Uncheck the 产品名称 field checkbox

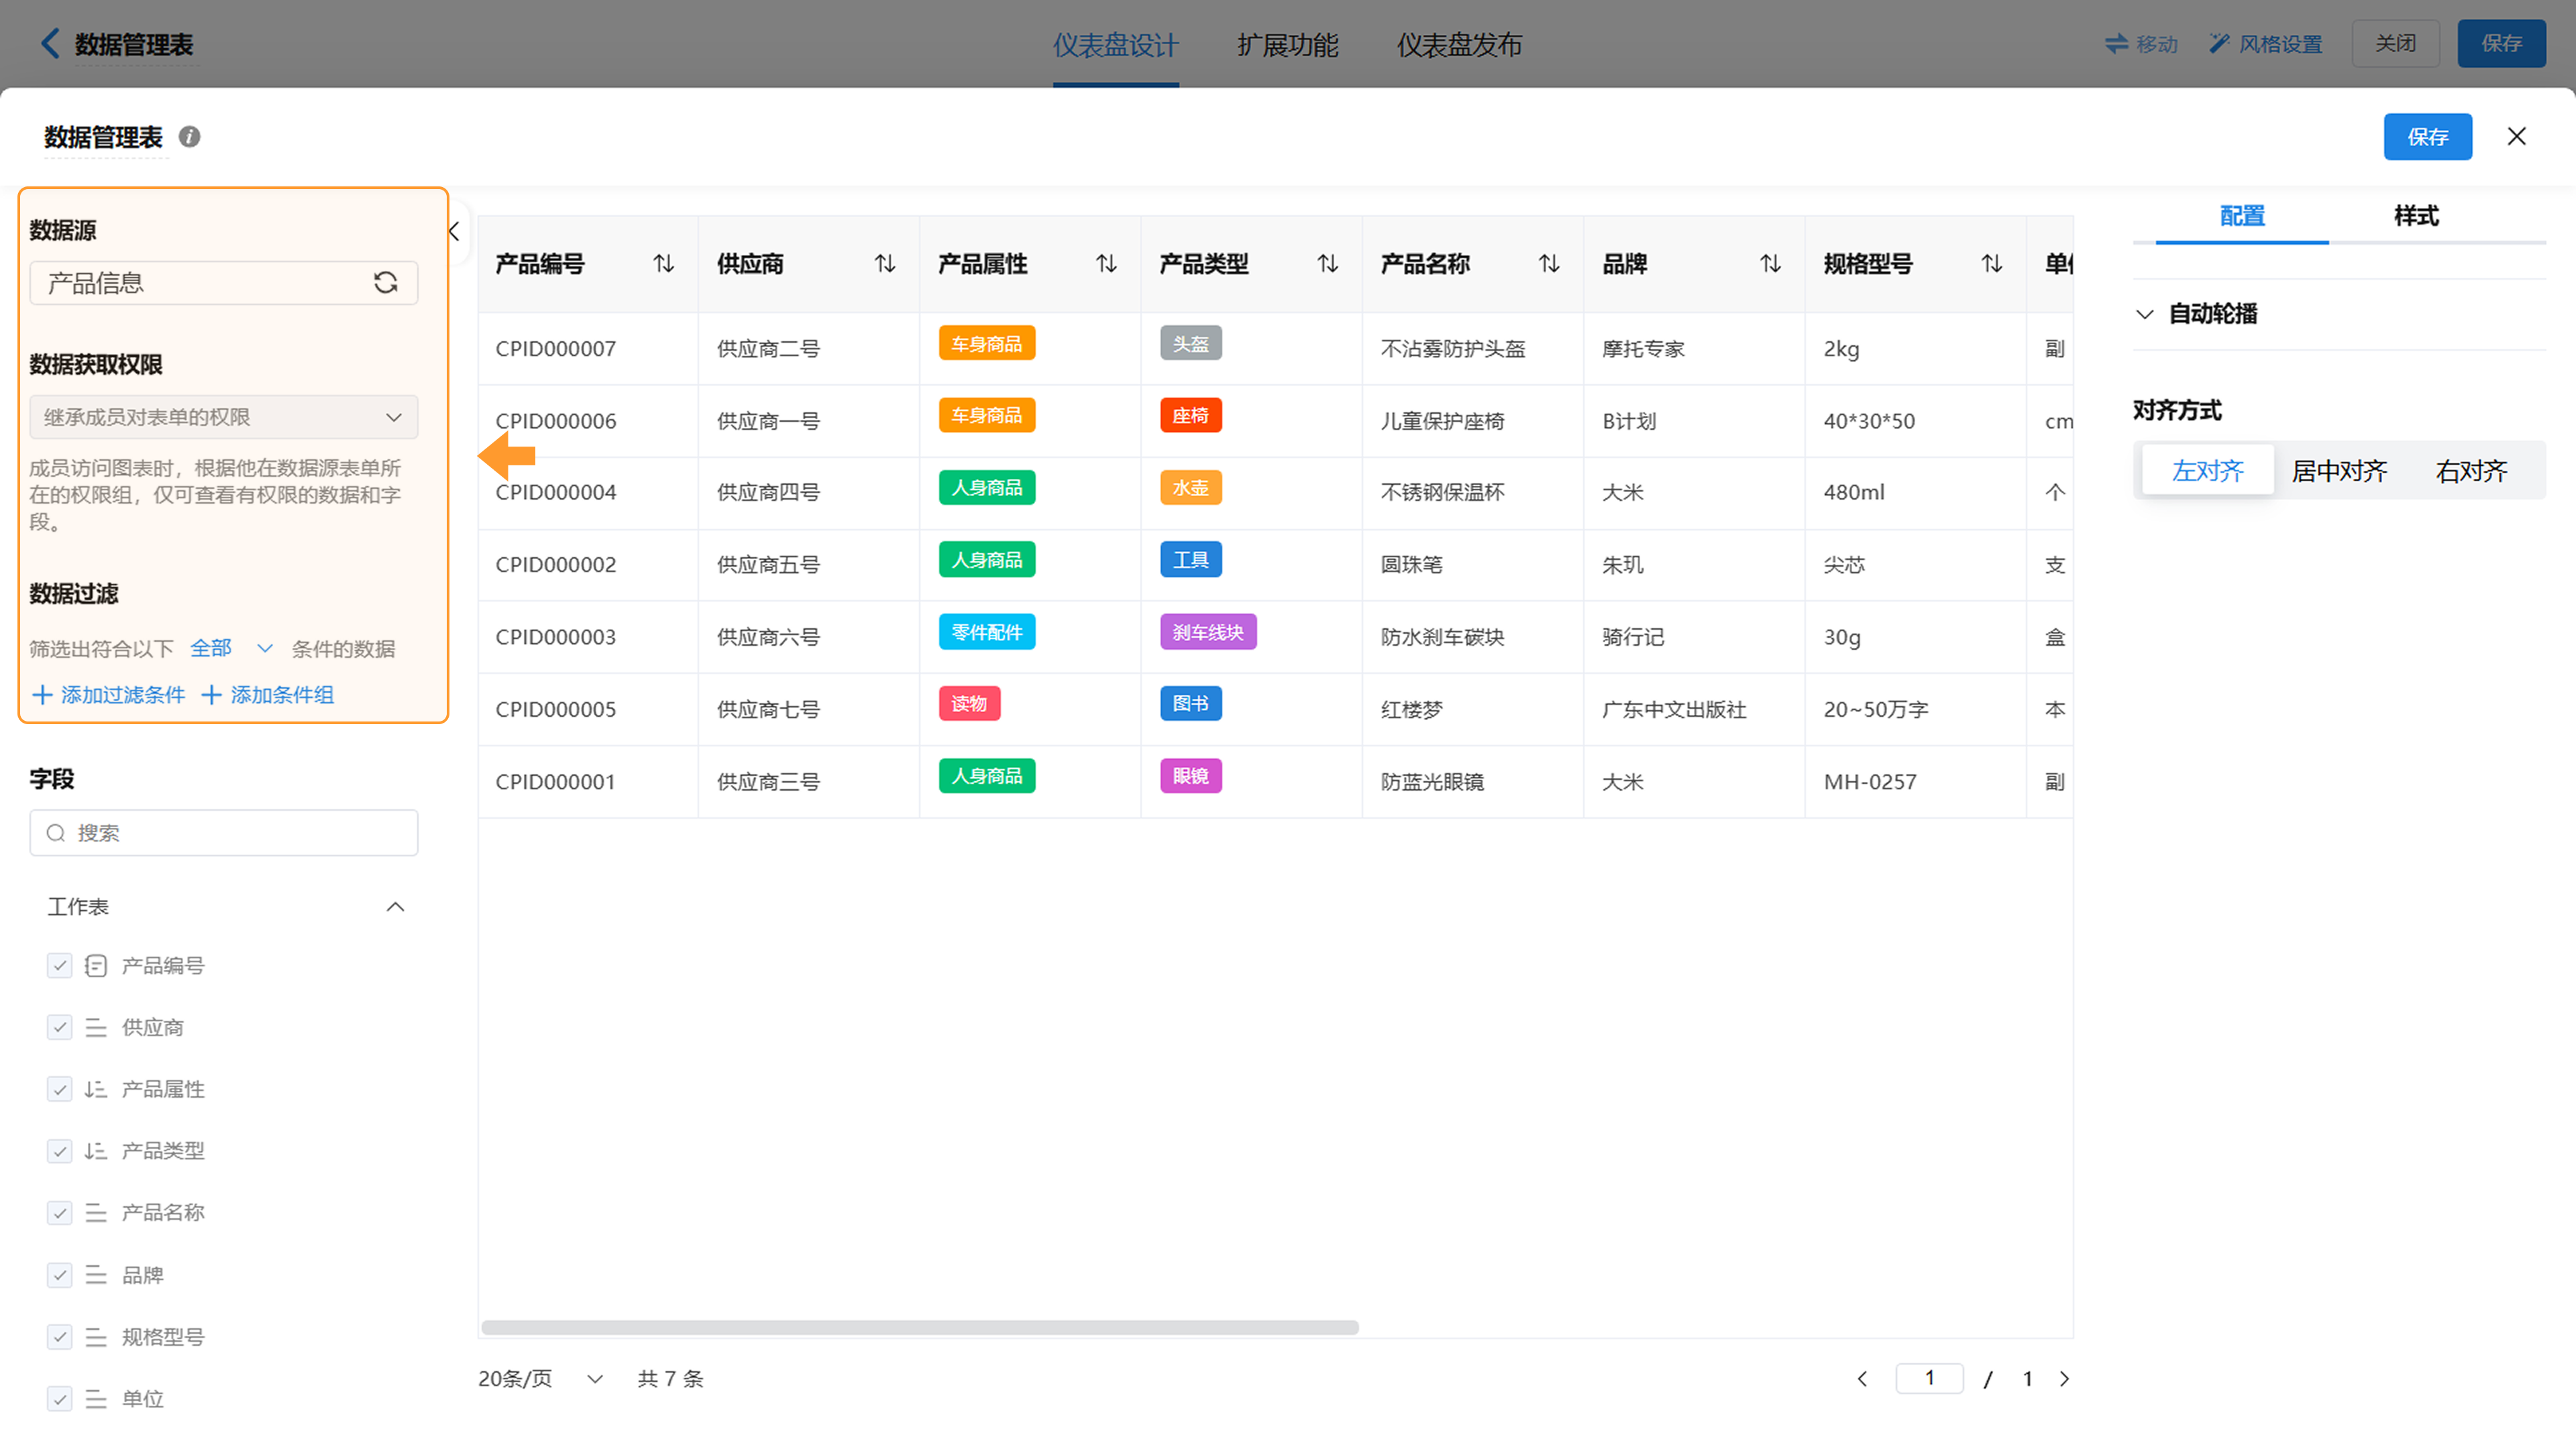[60, 1213]
